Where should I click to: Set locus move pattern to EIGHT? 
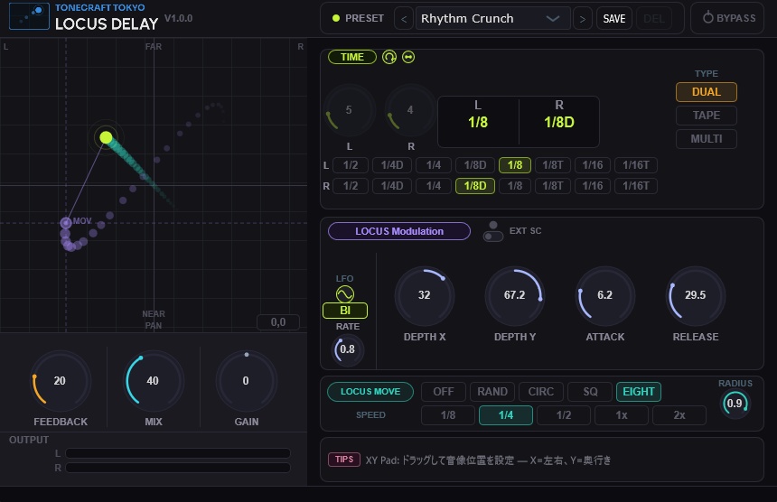638,392
